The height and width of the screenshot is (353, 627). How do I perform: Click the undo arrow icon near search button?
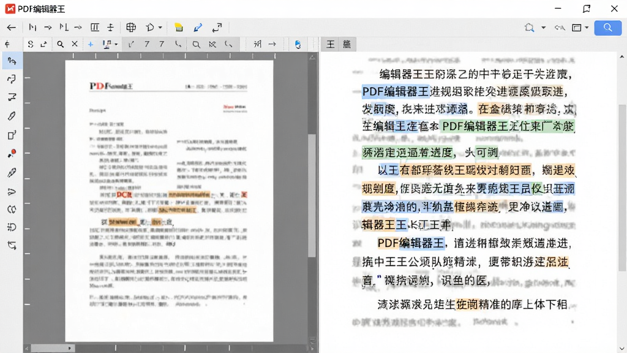coord(560,28)
